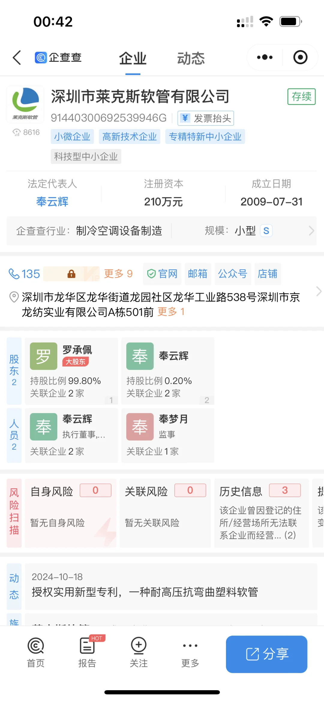
Task: Expand industry and scale row chevron
Action: pos(311,231)
